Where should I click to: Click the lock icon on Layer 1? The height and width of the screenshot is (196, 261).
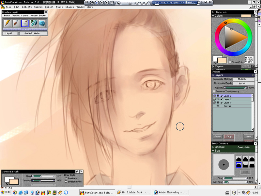222,103
